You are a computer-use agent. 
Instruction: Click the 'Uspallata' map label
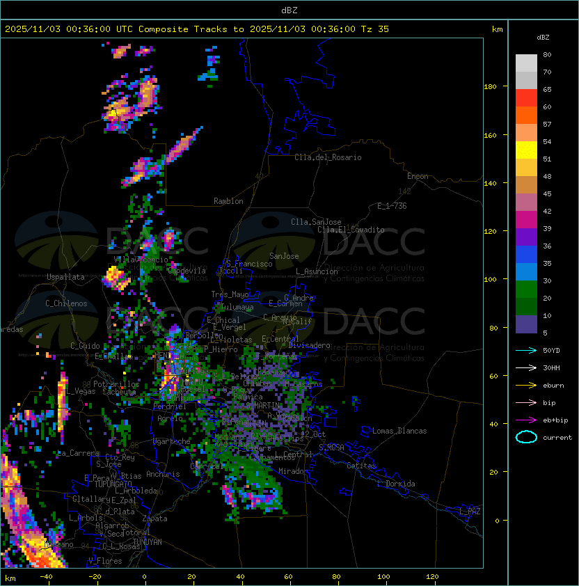65,277
